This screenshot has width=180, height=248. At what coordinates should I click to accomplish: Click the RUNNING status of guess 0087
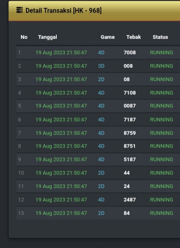161,106
